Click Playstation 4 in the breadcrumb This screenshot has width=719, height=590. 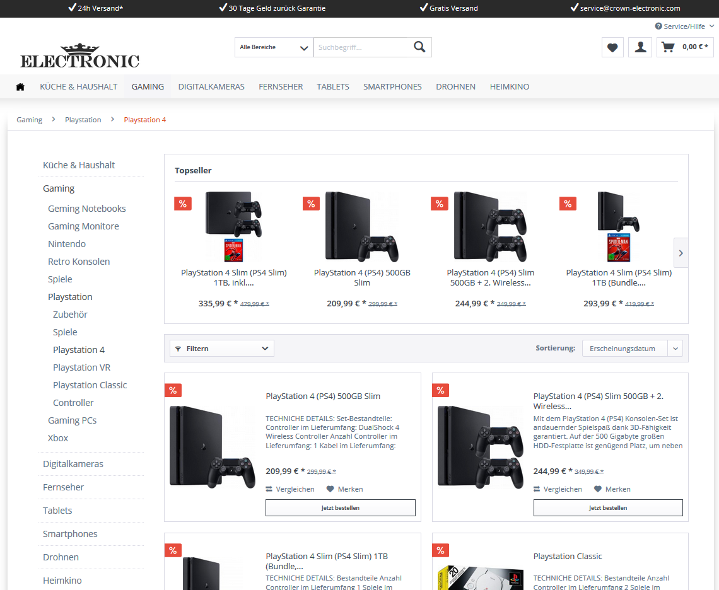pyautogui.click(x=145, y=120)
